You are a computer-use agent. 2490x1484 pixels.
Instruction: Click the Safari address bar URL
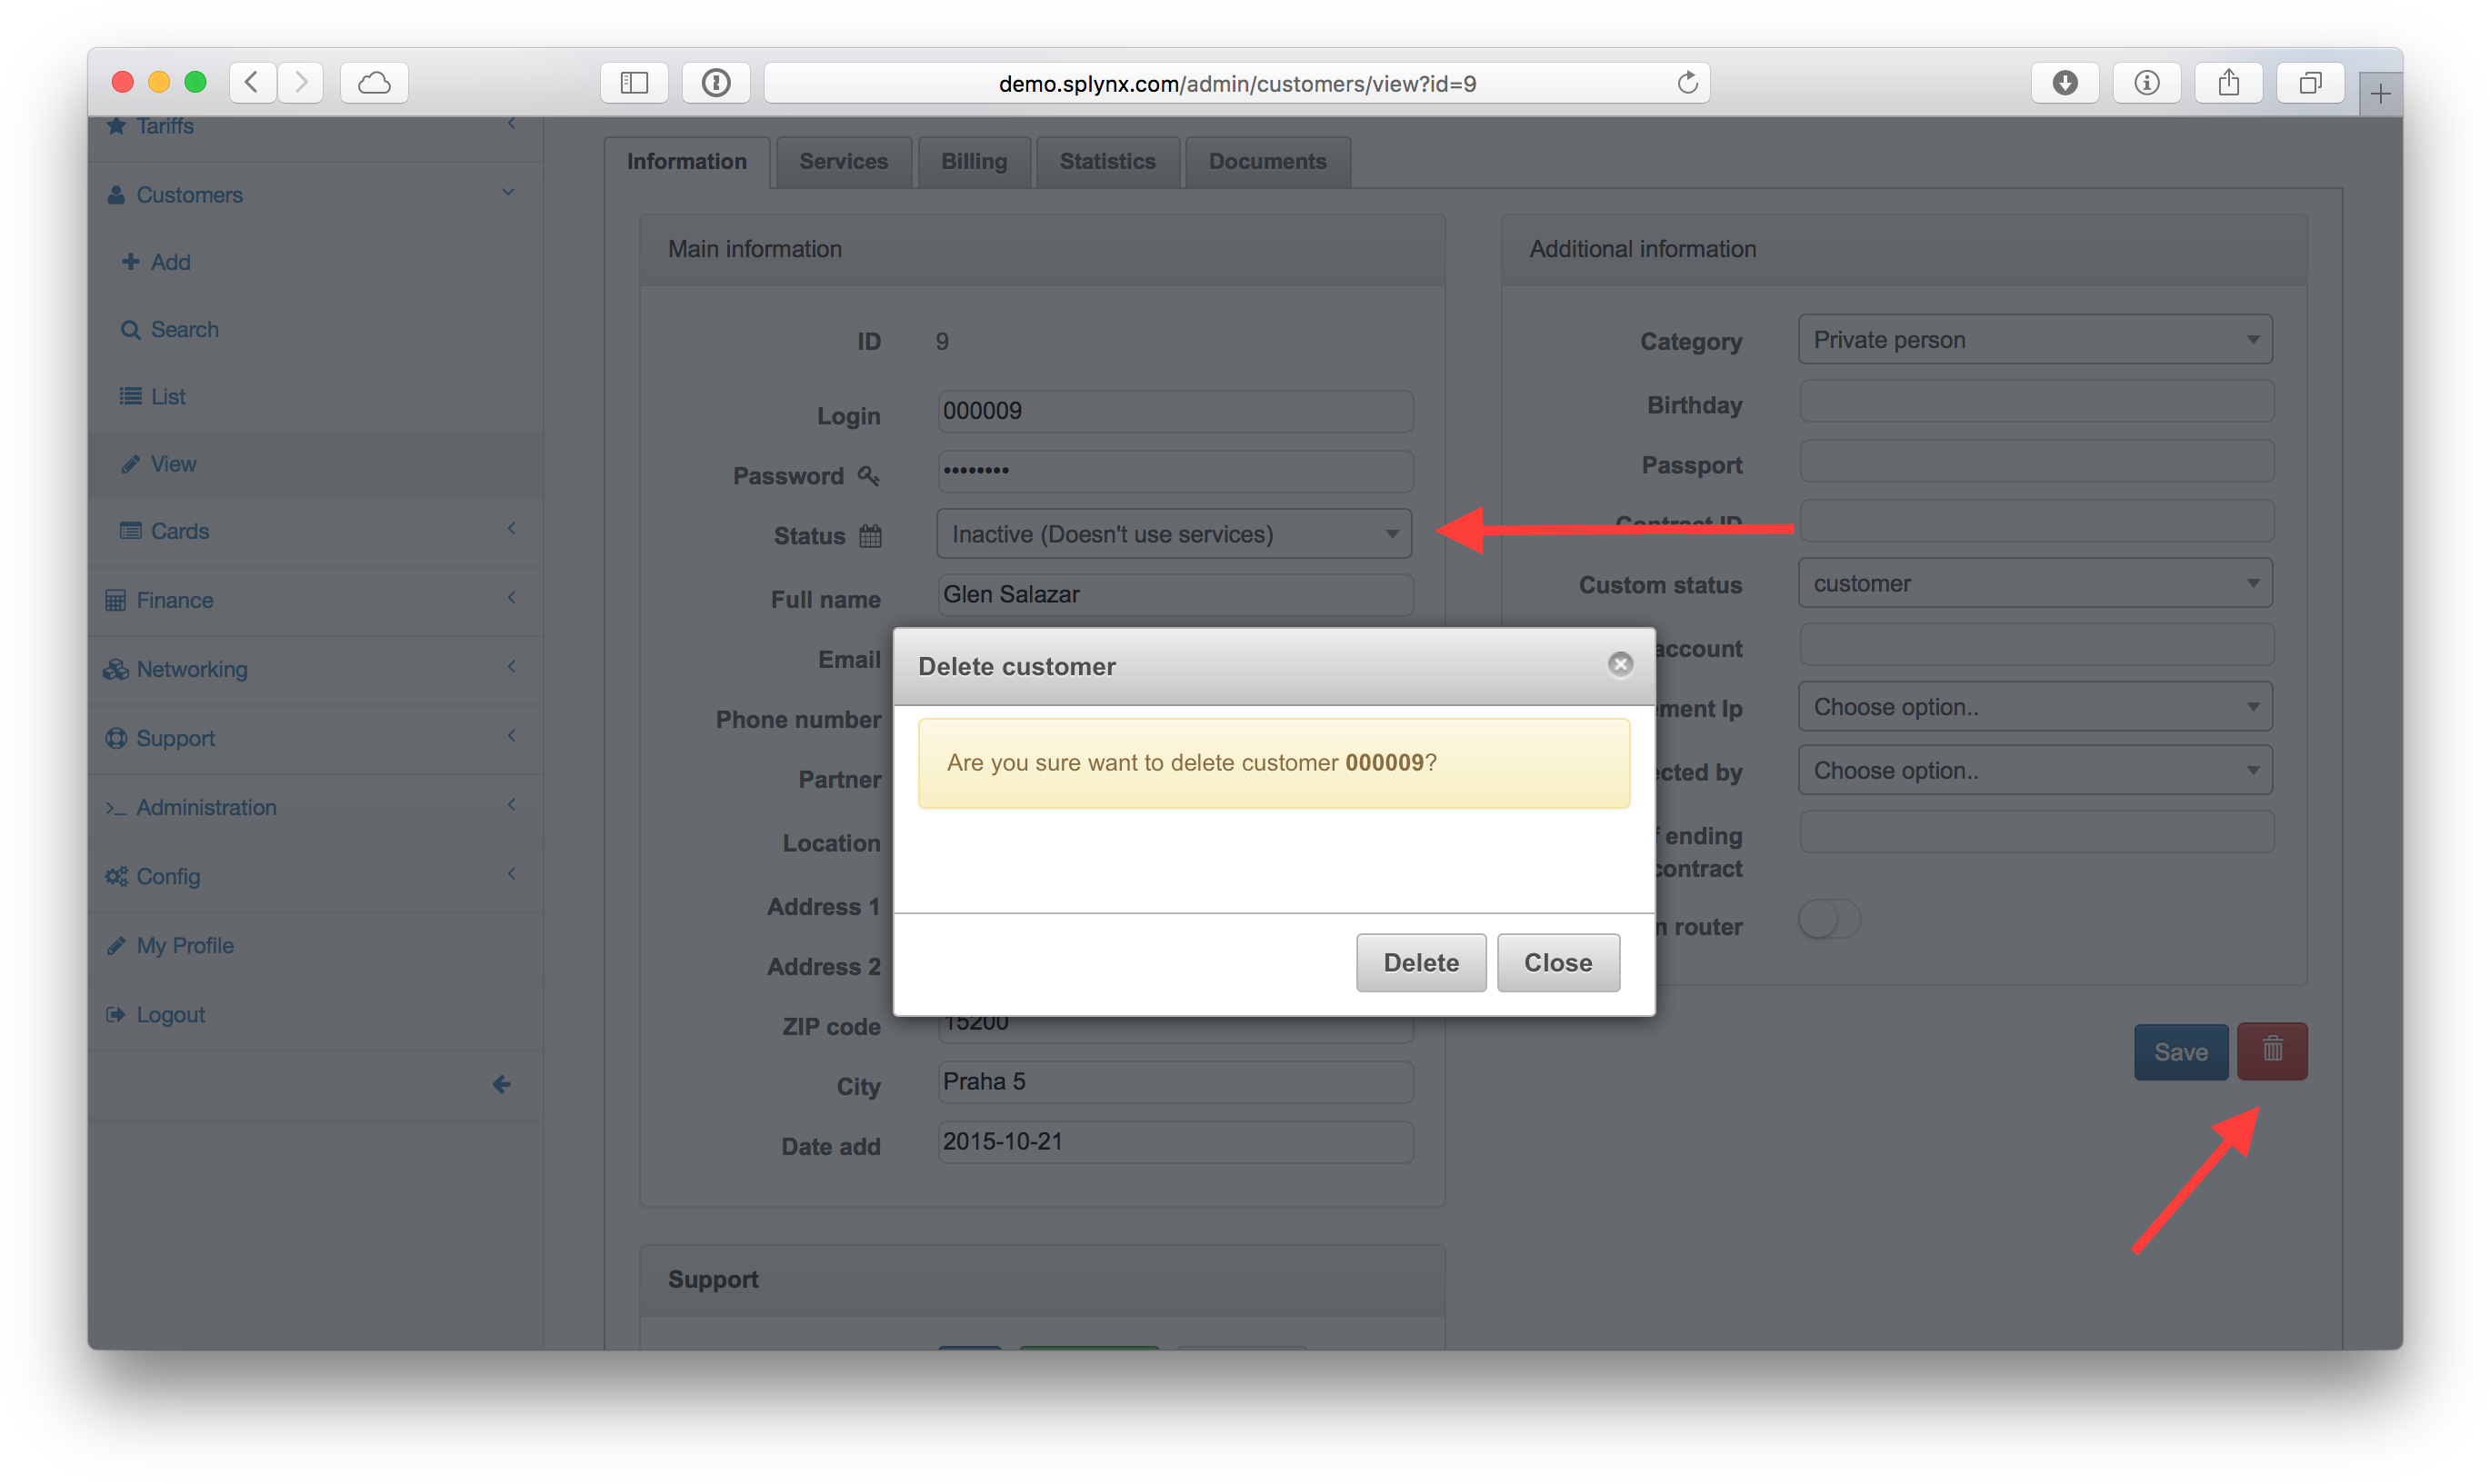[x=1236, y=83]
